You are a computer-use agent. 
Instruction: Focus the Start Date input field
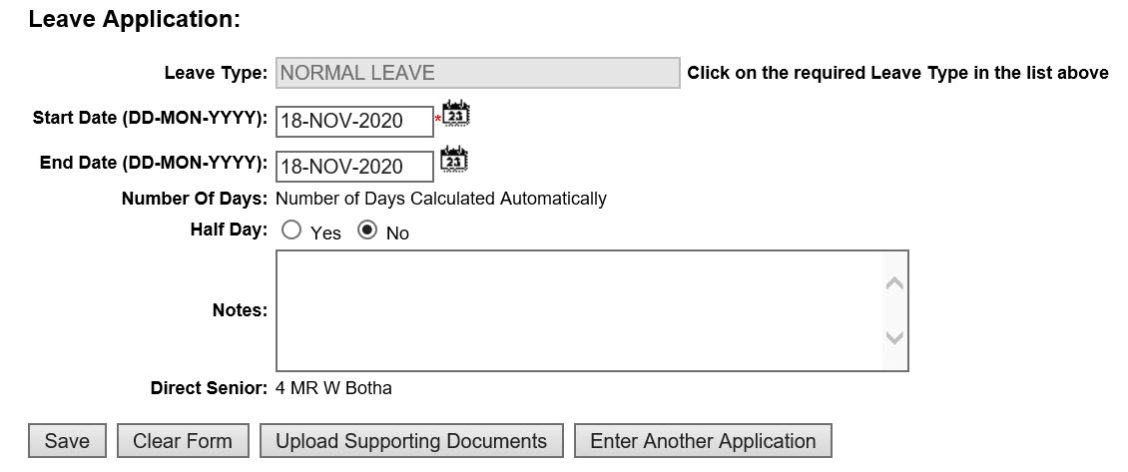tap(353, 121)
